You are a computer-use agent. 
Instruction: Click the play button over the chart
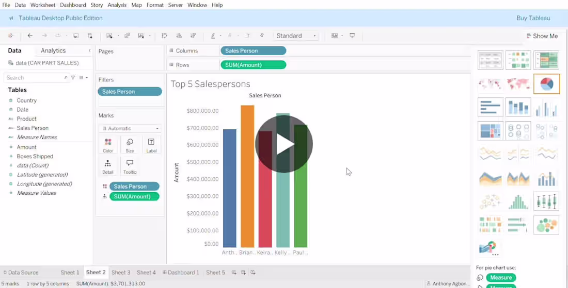[284, 144]
